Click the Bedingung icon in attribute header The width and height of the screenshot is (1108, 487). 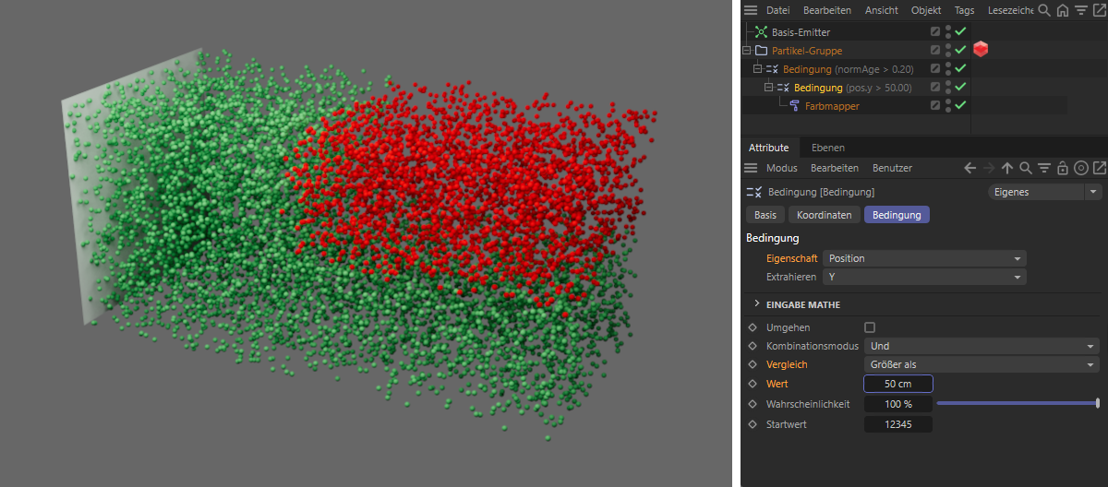pyautogui.click(x=753, y=192)
